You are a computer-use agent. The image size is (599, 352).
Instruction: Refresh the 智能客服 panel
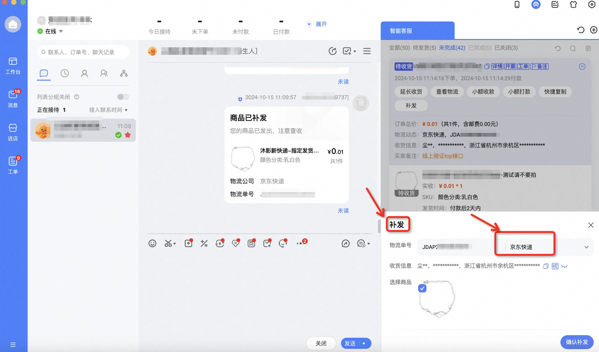(x=581, y=30)
